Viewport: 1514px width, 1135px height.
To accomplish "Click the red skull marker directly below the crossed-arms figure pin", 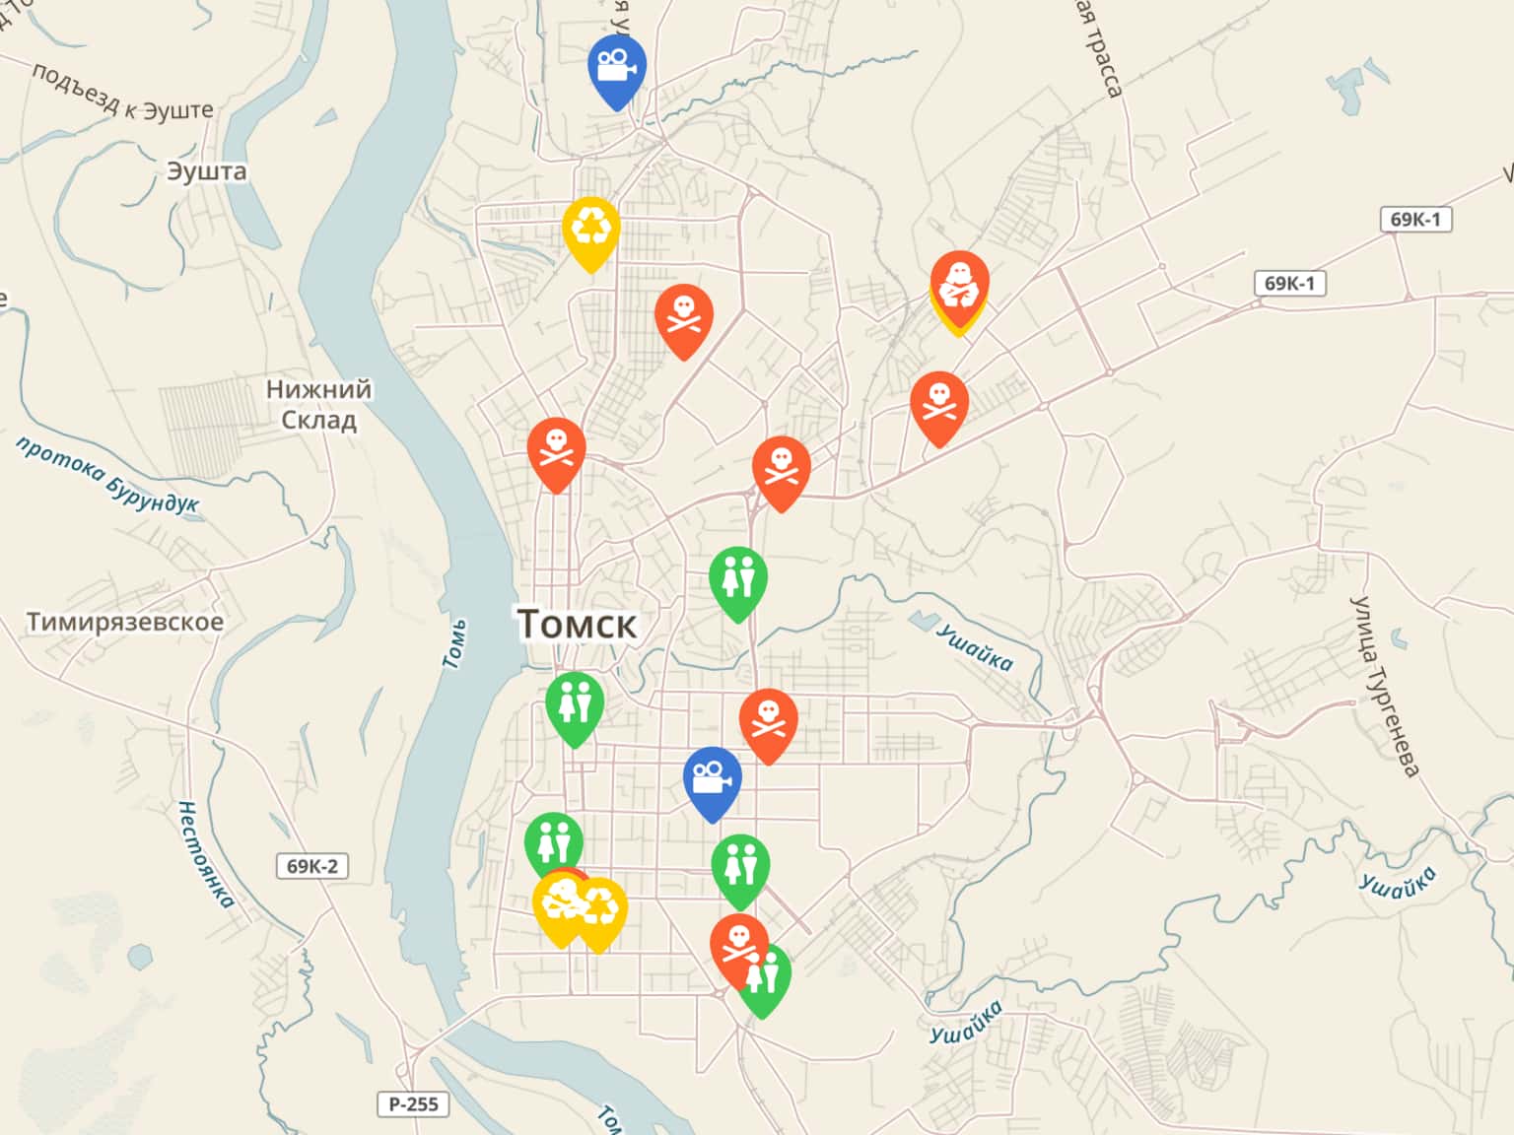I will (939, 404).
